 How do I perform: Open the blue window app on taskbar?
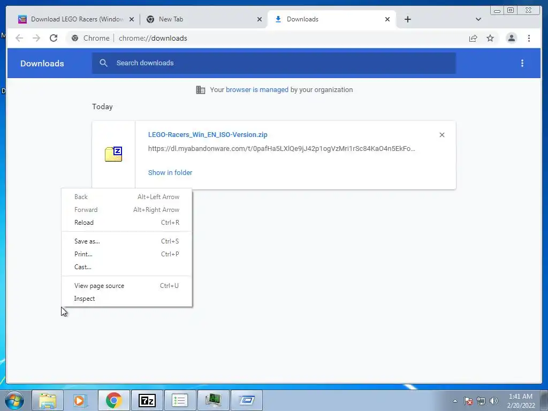point(247,400)
